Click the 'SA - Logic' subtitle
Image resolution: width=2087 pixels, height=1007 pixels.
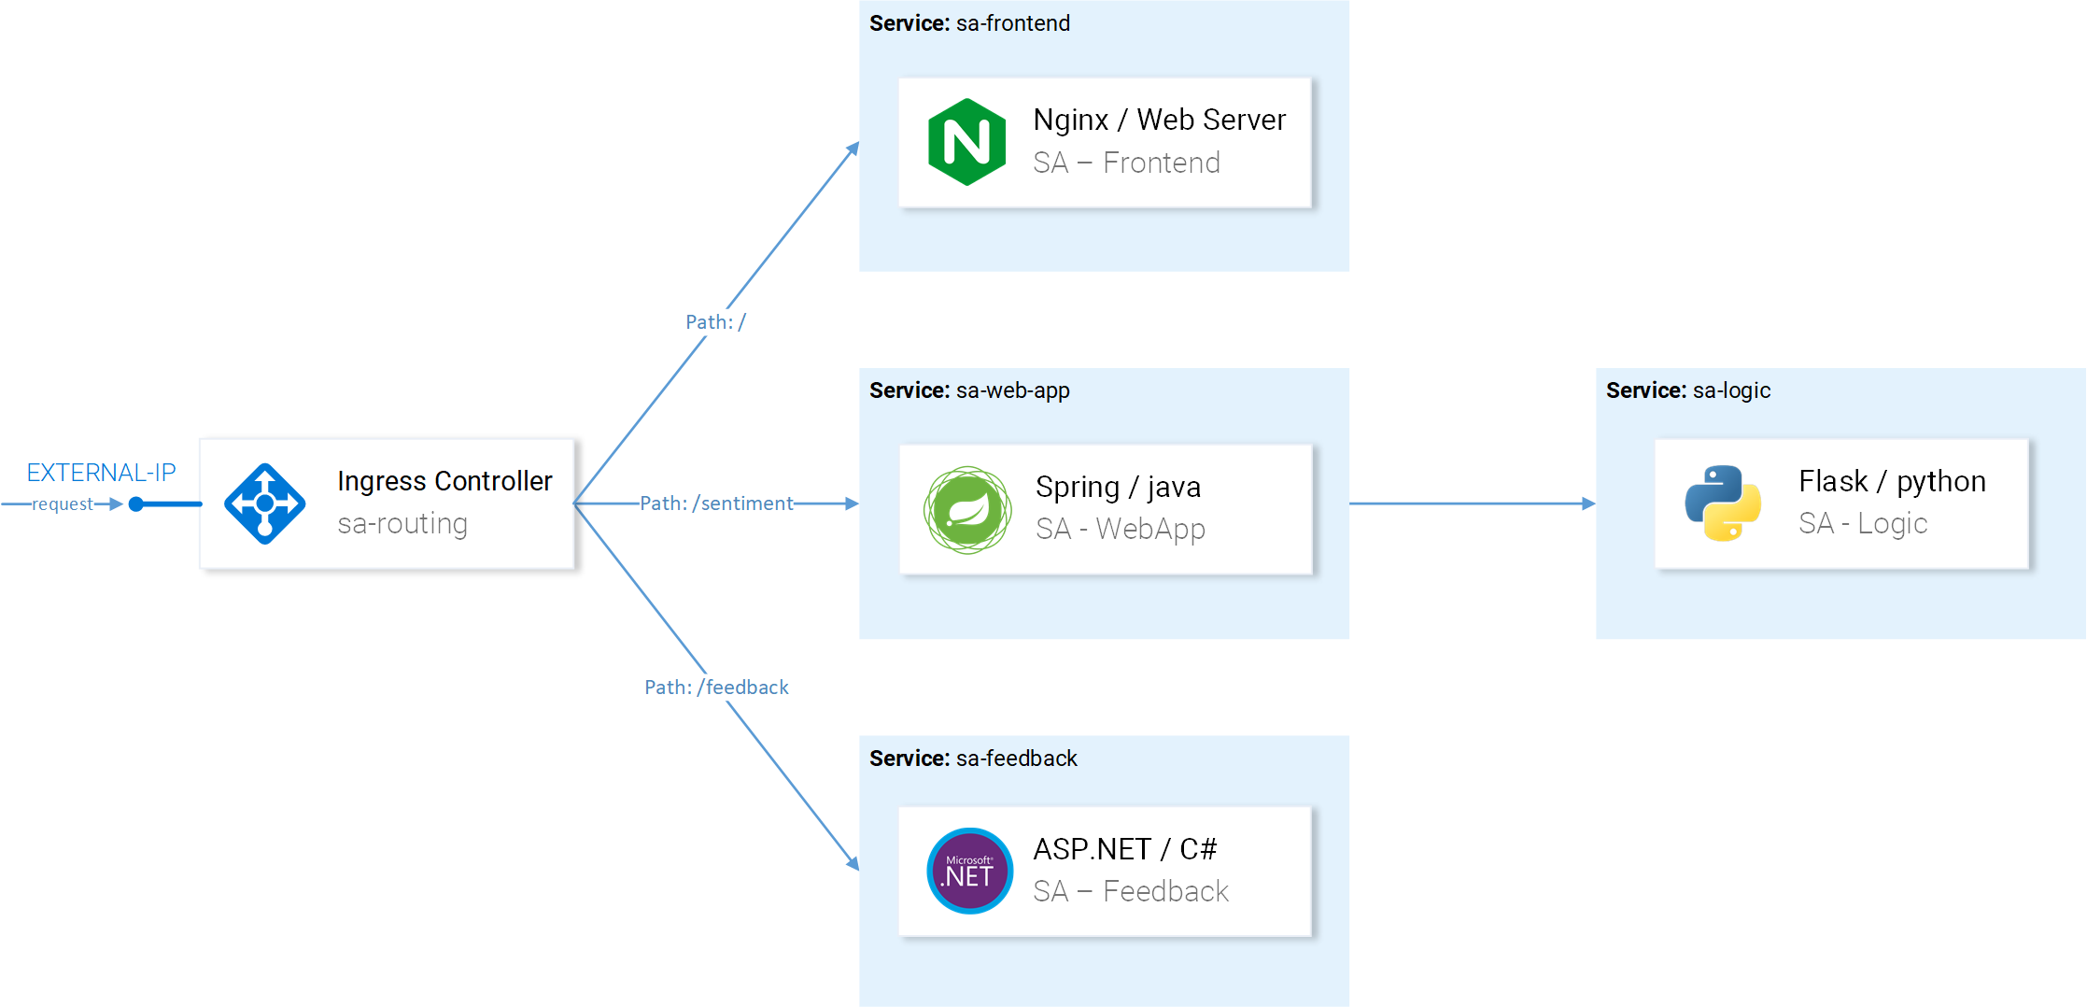[x=1864, y=523]
